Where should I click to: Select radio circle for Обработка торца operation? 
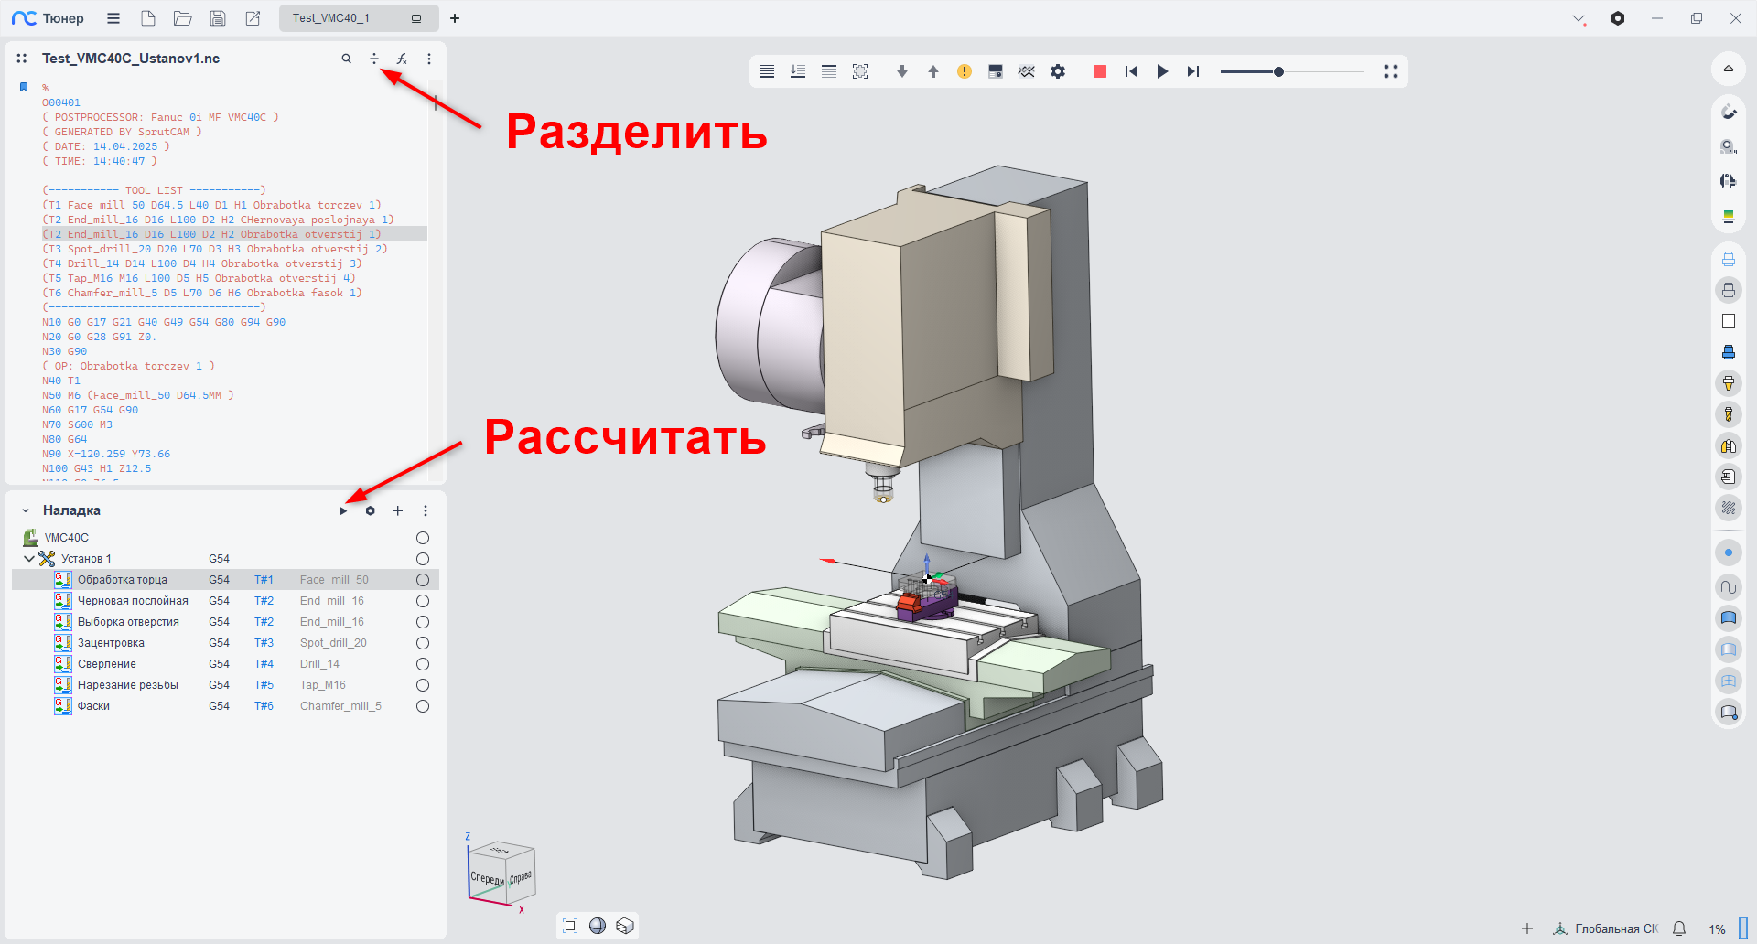click(x=423, y=580)
